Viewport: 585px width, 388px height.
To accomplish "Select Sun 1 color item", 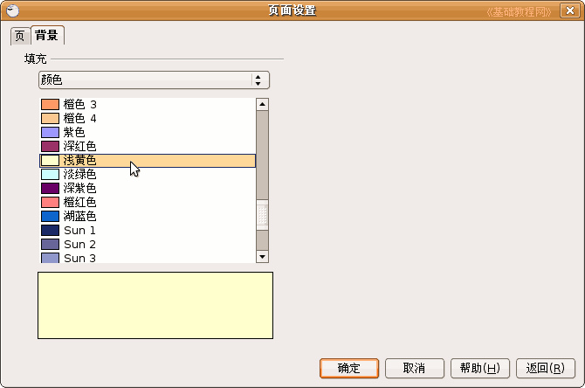I will 79,231.
